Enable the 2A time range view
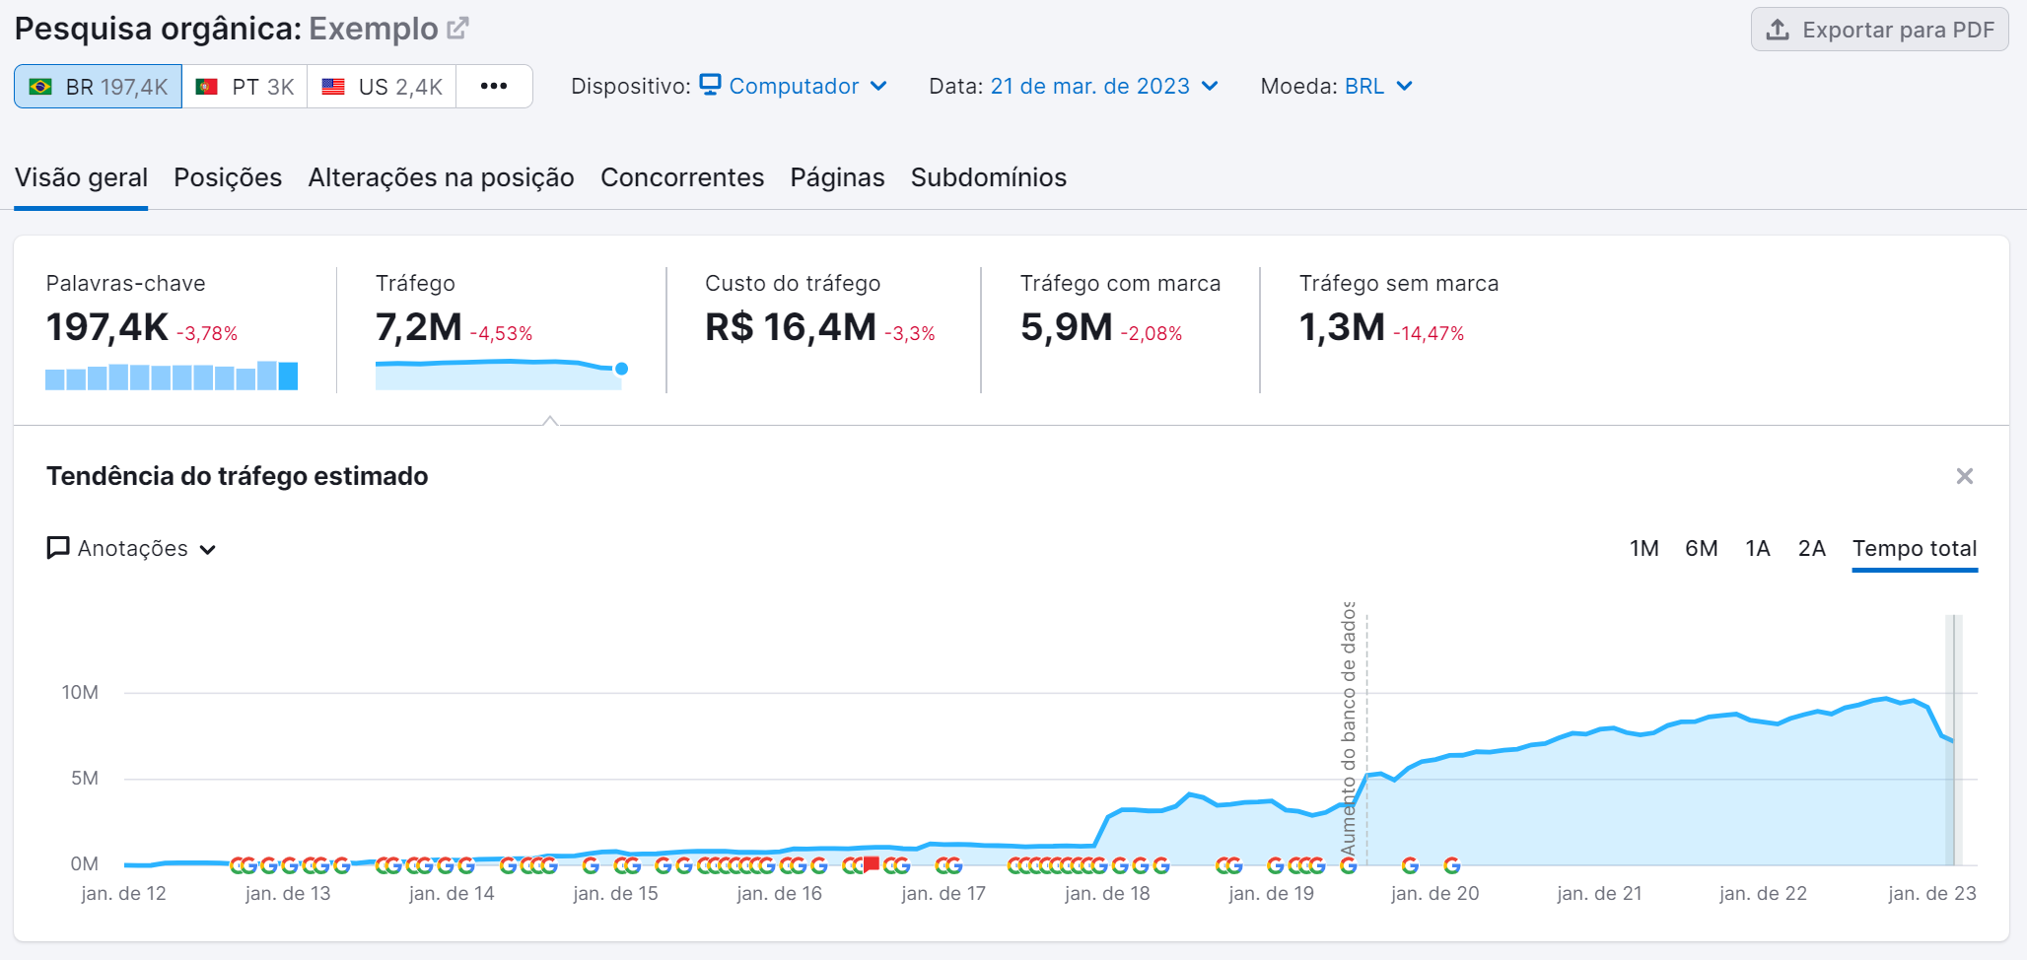The height and width of the screenshot is (960, 2027). tap(1812, 548)
